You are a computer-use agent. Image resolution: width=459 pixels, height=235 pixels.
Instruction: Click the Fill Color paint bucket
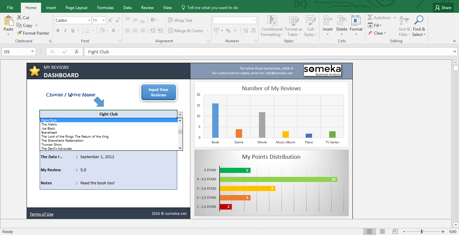point(102,31)
